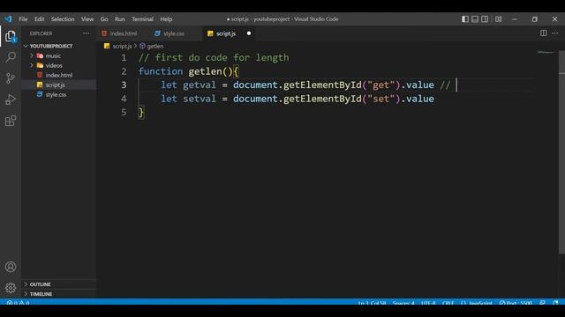565x317 pixels.
Task: Click the CRLF end-of-line status item
Action: pos(448,303)
